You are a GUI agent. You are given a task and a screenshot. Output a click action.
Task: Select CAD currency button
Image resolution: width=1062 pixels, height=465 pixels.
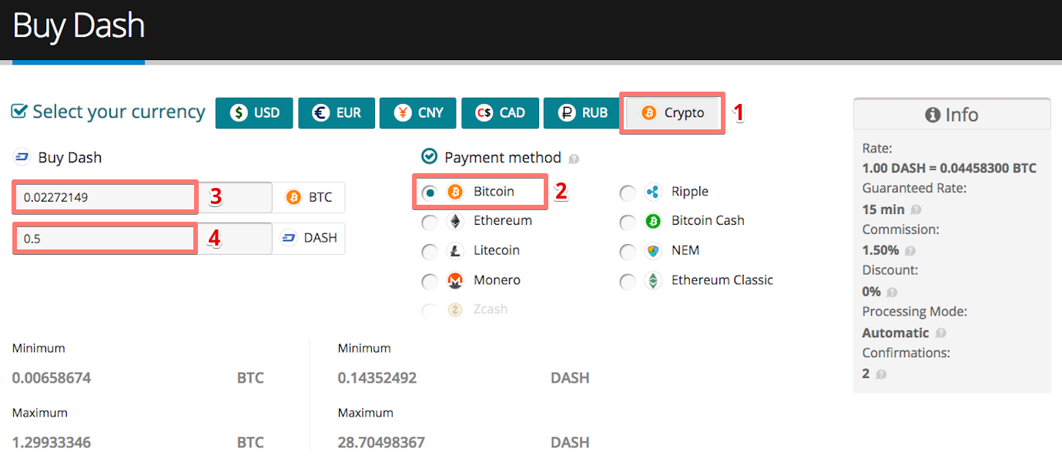499,112
